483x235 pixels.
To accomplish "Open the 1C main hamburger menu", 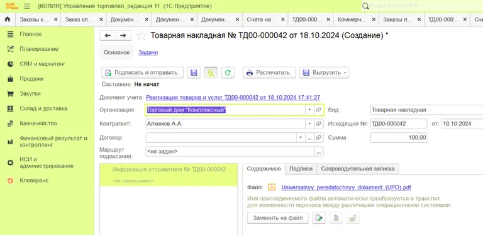I will tap(27, 6).
